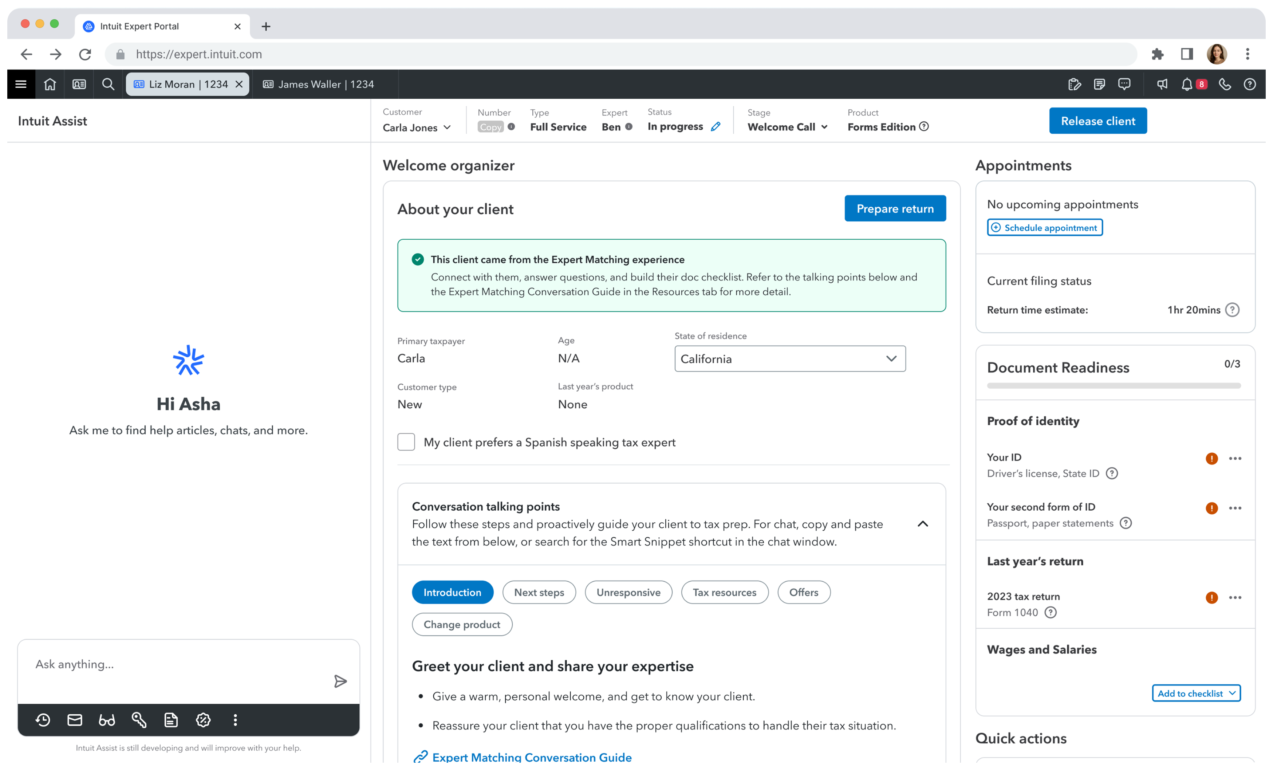The width and height of the screenshot is (1273, 770).
Task: Open the search magnifier icon
Action: 108,84
